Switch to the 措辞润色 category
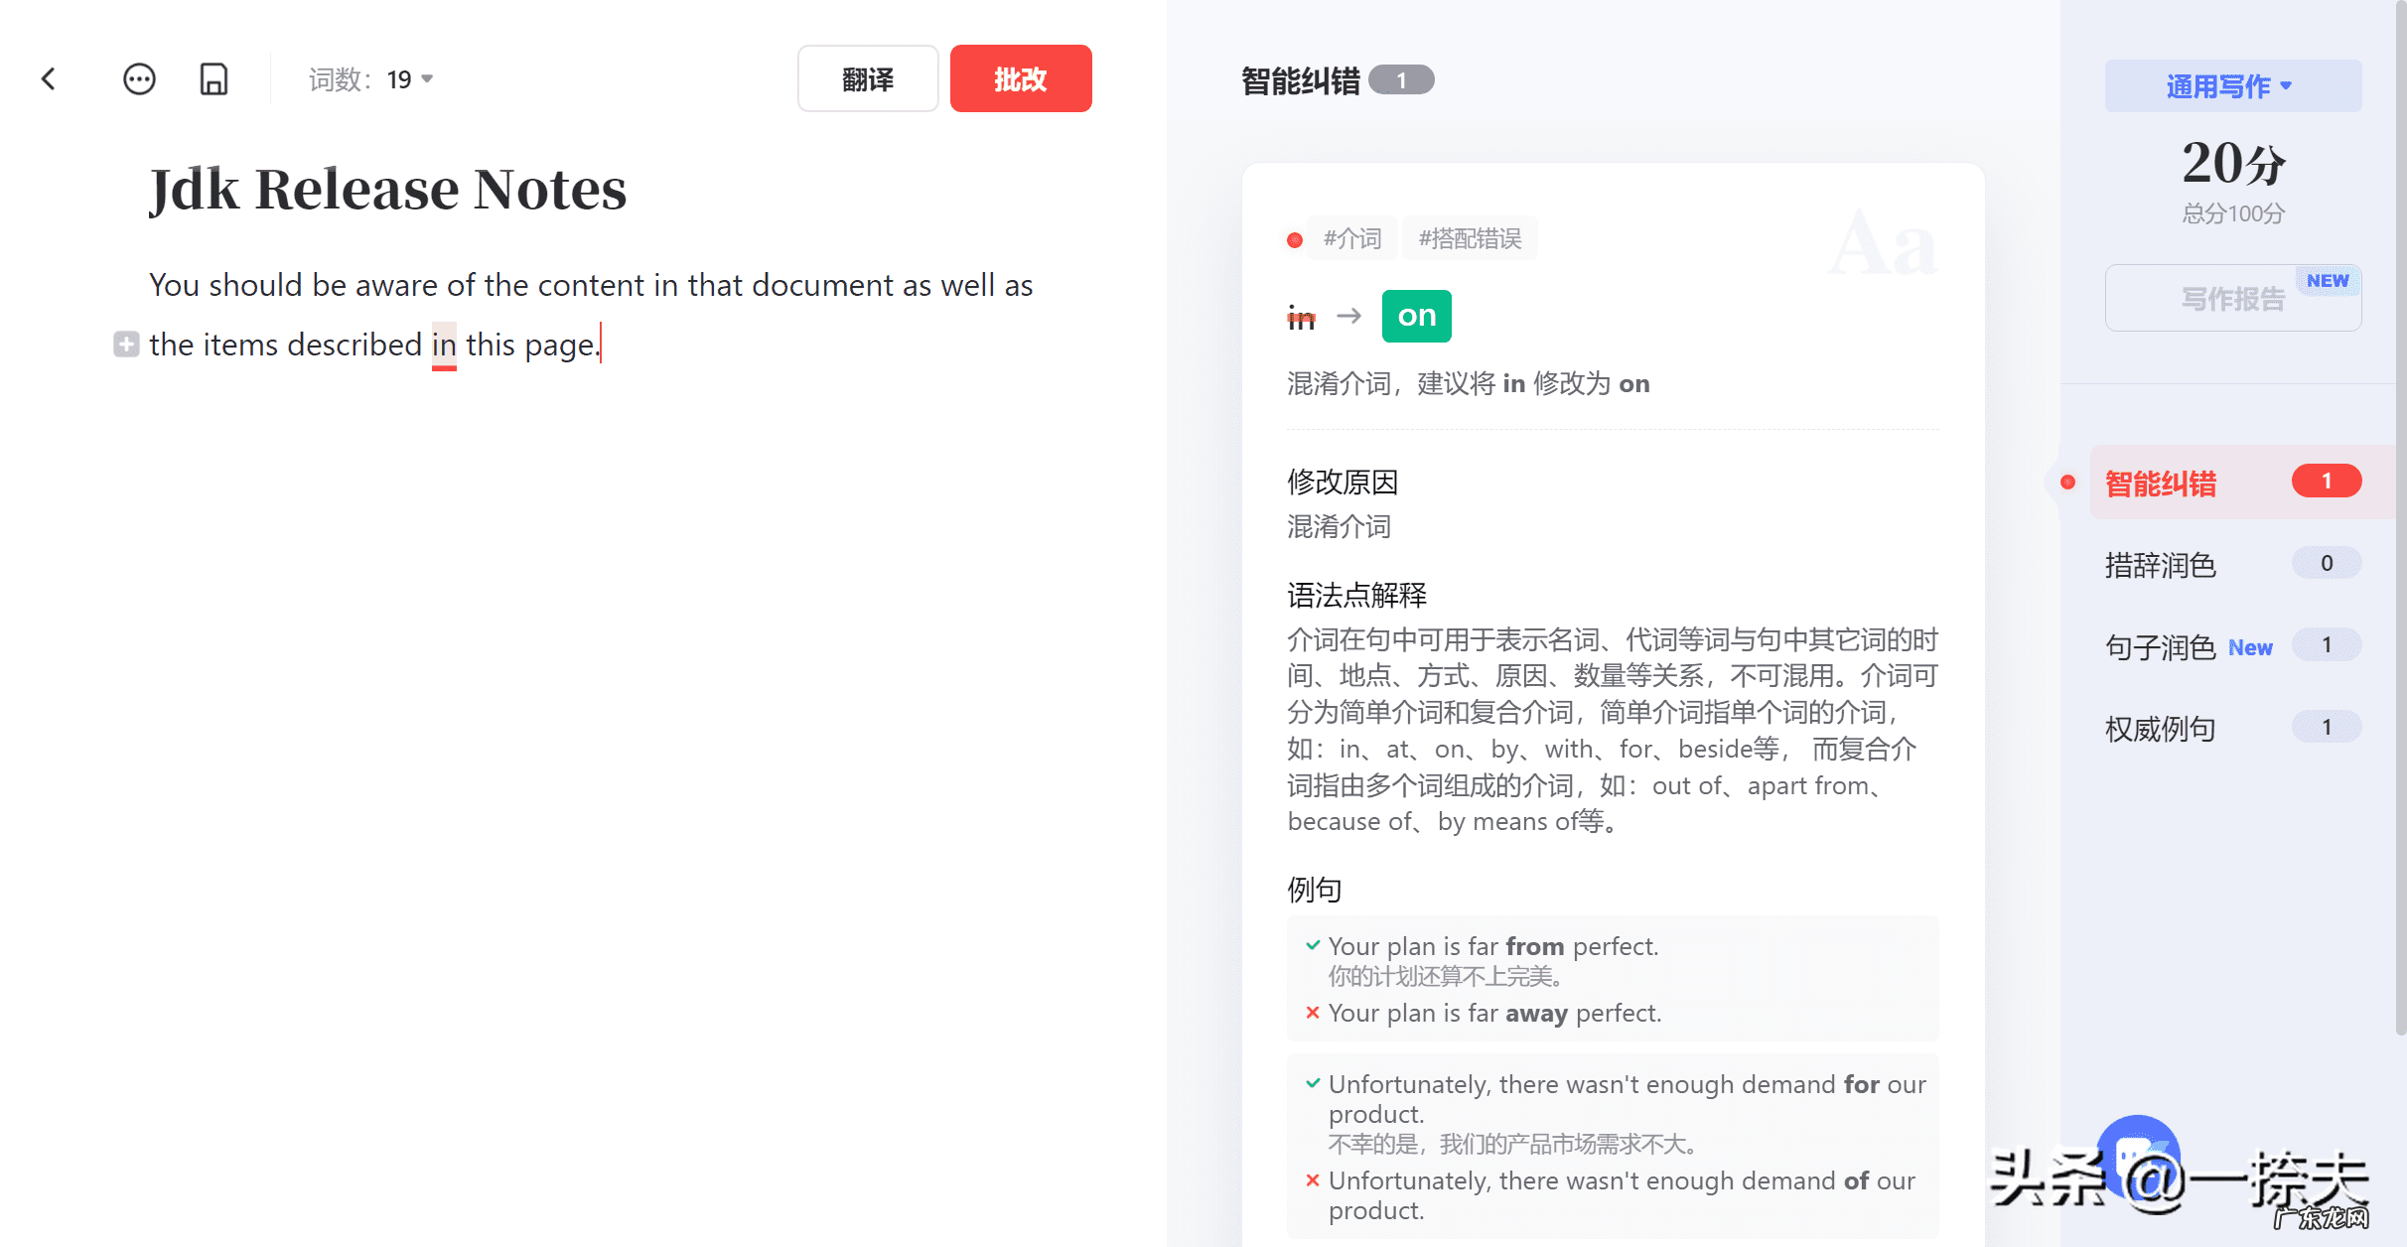2407x1247 pixels. pyautogui.click(x=2161, y=565)
